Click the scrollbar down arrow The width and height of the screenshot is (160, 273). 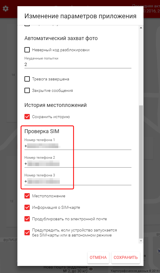141,241
